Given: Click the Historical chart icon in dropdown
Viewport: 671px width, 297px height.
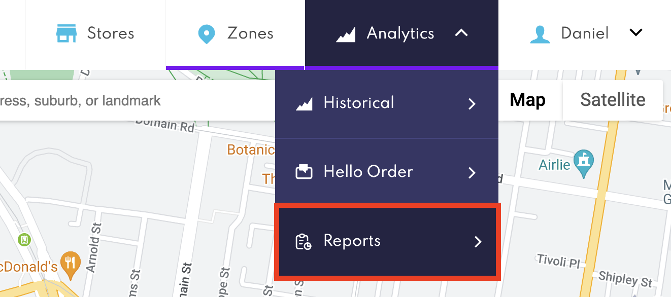Looking at the screenshot, I should (x=304, y=103).
